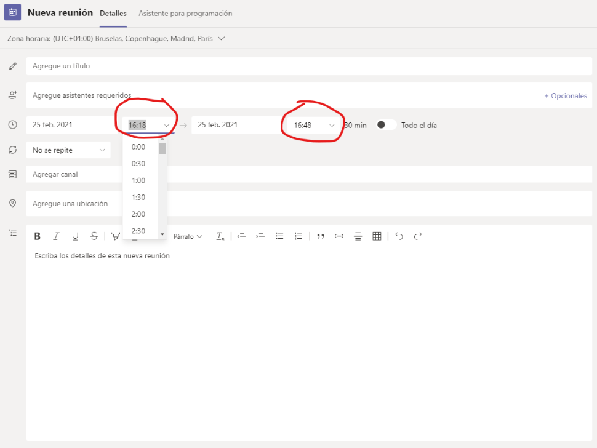Viewport: 597px width, 448px height.
Task: Insert a quote block
Action: point(321,236)
